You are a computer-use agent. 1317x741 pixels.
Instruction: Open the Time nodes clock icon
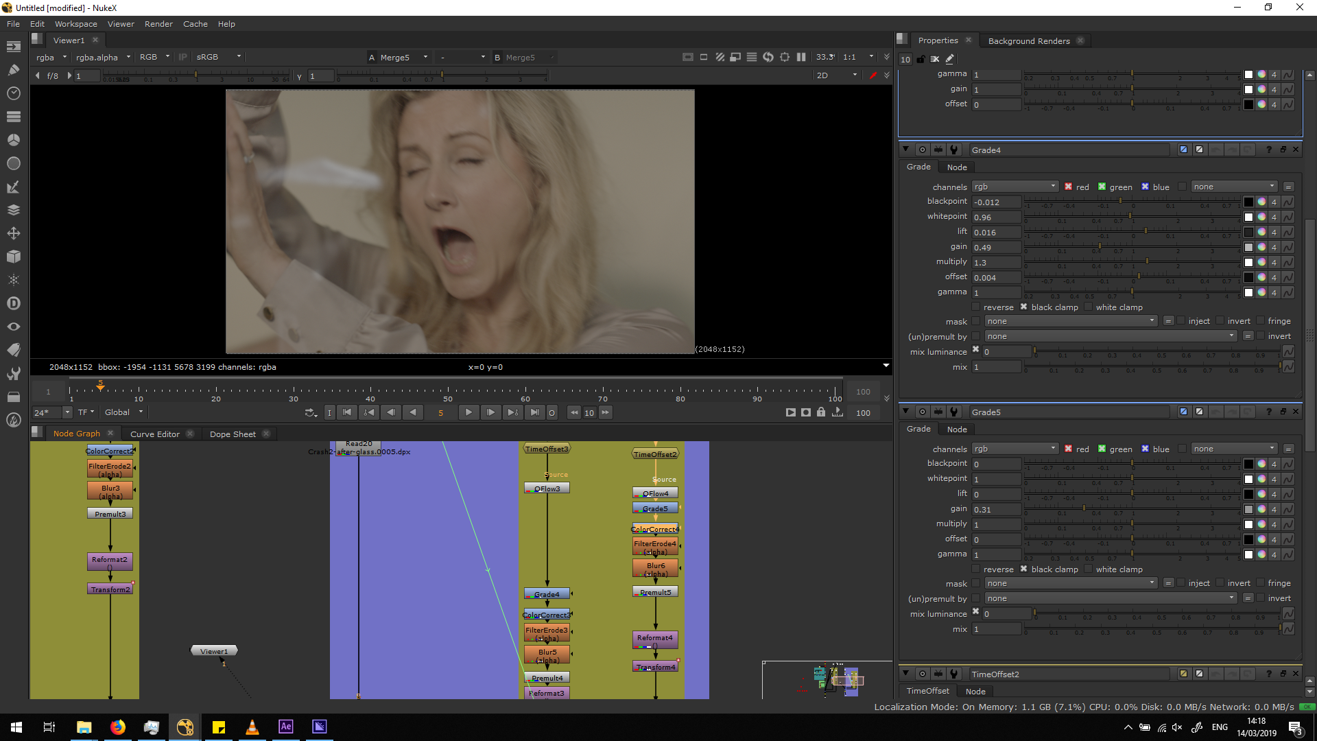(x=13, y=93)
